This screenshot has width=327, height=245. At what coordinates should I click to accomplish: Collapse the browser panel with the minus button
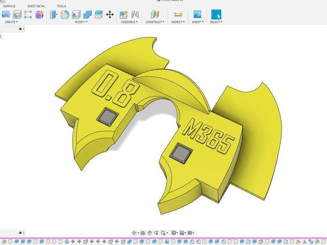tap(20, 29)
